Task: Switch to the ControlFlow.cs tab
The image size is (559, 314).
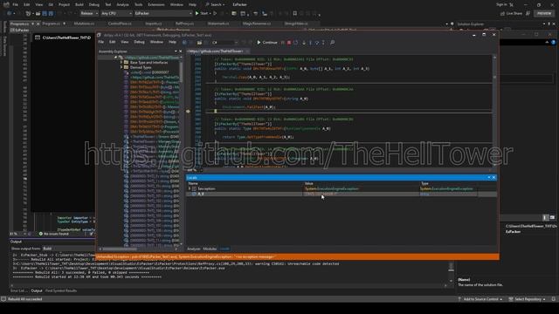Action: [x=120, y=24]
